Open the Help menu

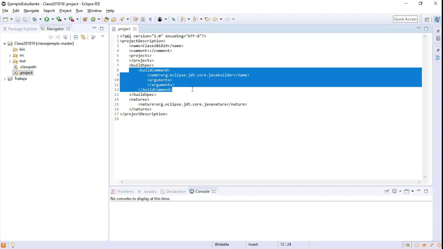(x=110, y=11)
